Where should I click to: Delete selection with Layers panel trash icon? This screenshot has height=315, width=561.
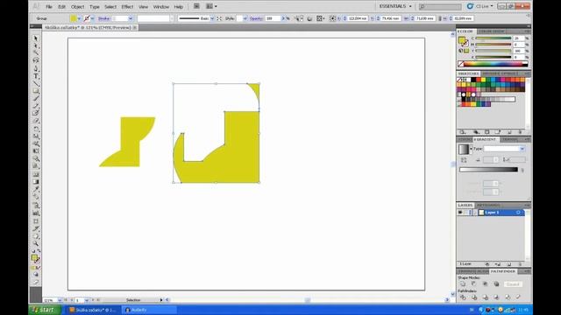coord(520,264)
